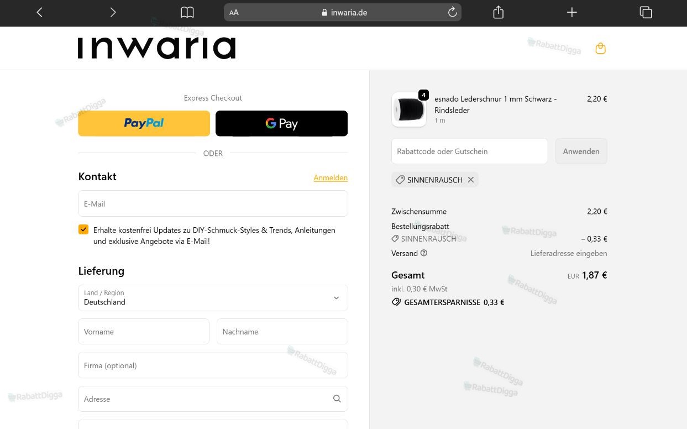
Task: Open the Land / Region dropdown
Action: 213,297
